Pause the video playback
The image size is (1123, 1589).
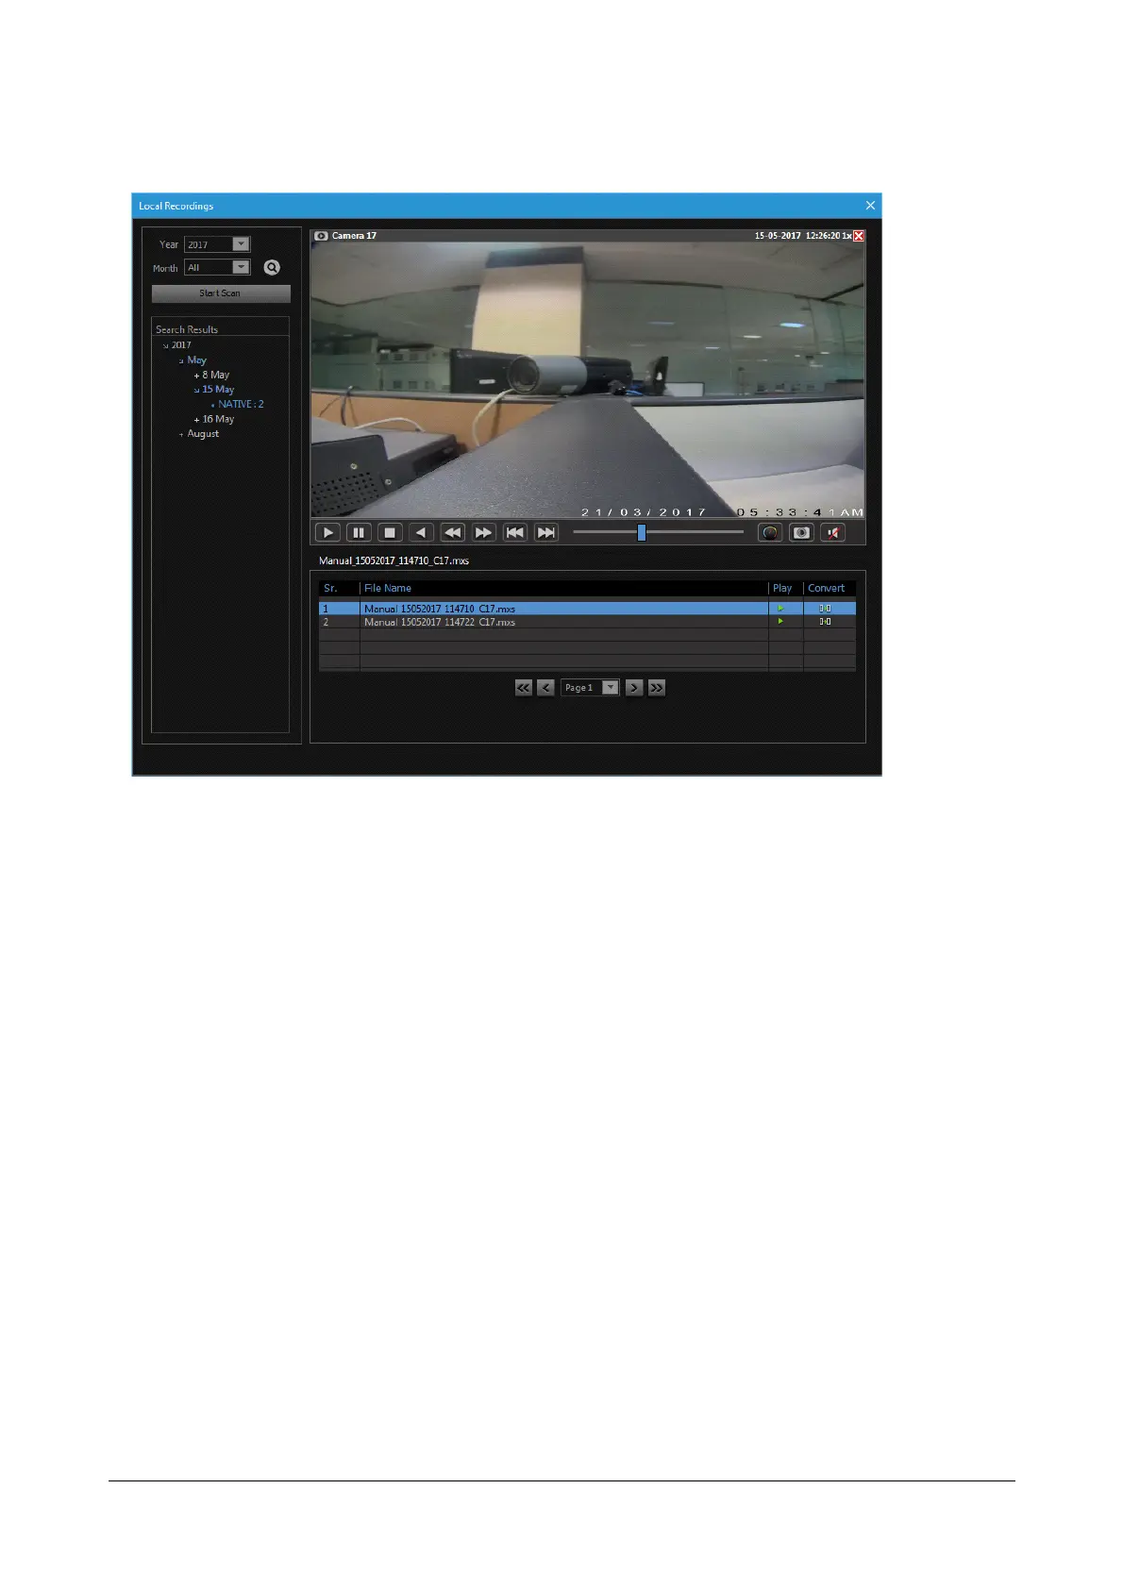[359, 532]
